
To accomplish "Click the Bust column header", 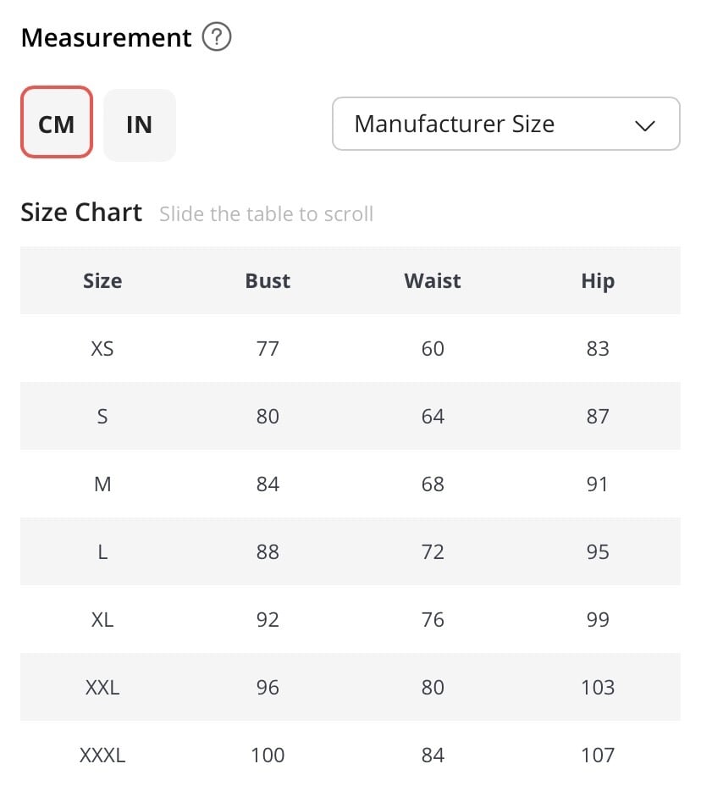I will pyautogui.click(x=268, y=281).
